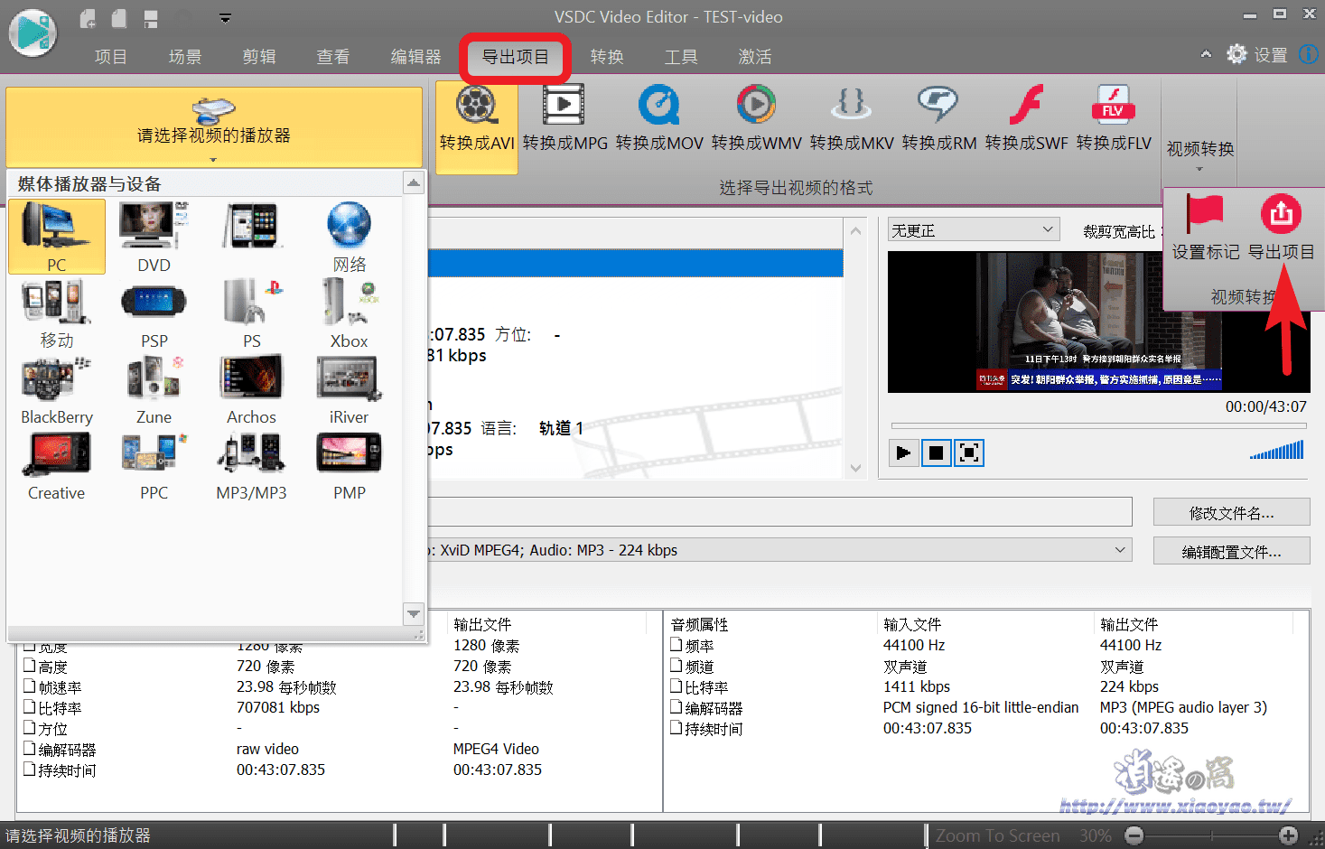Image resolution: width=1325 pixels, height=849 pixels.
Task: Click 转换成SWF format icon
Action: tap(1026, 119)
